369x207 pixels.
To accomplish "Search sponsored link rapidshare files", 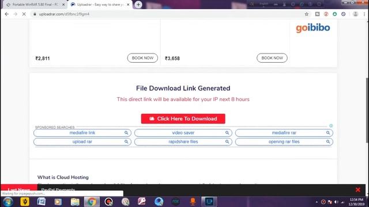I will pos(183,142).
